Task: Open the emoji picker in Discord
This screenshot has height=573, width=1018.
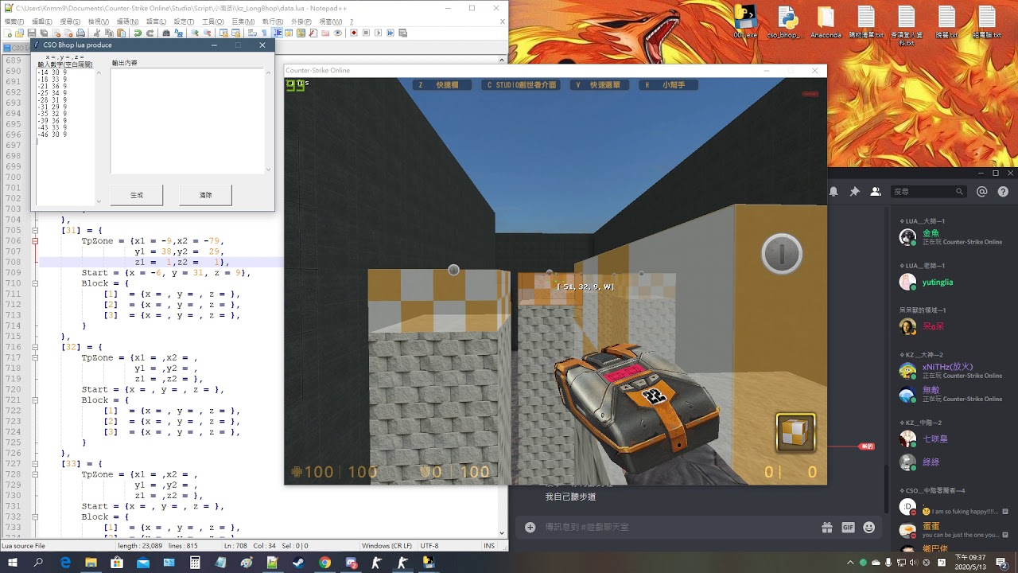Action: pos(868,527)
